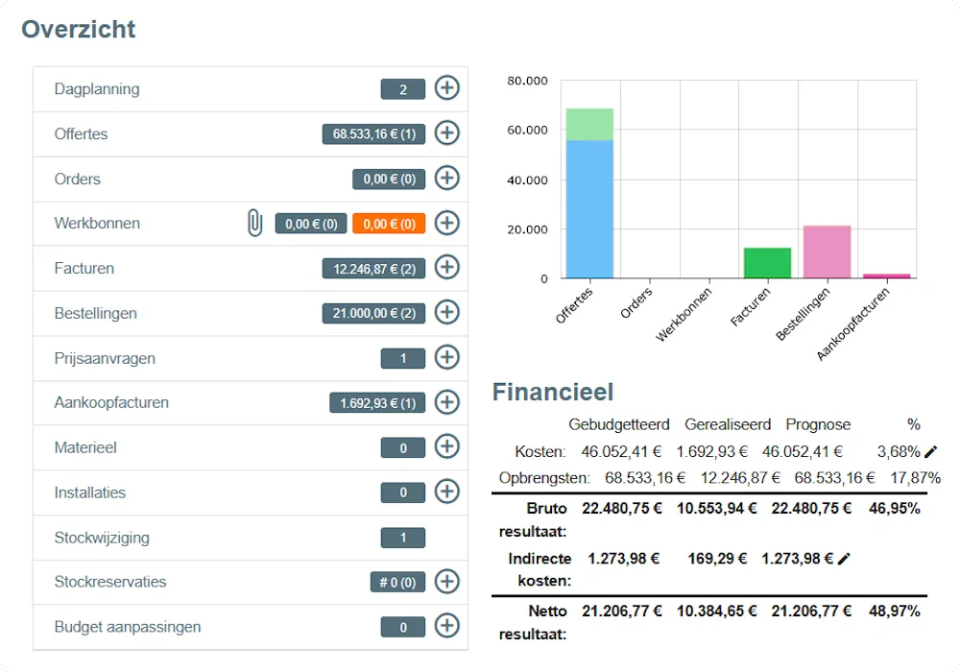The height and width of the screenshot is (672, 960).
Task: Click the Facturen row label
Action: tap(84, 268)
